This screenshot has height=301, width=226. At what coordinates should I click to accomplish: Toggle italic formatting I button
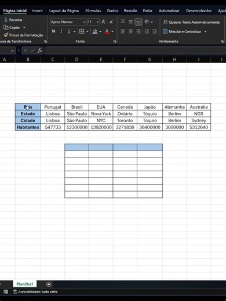point(61,31)
